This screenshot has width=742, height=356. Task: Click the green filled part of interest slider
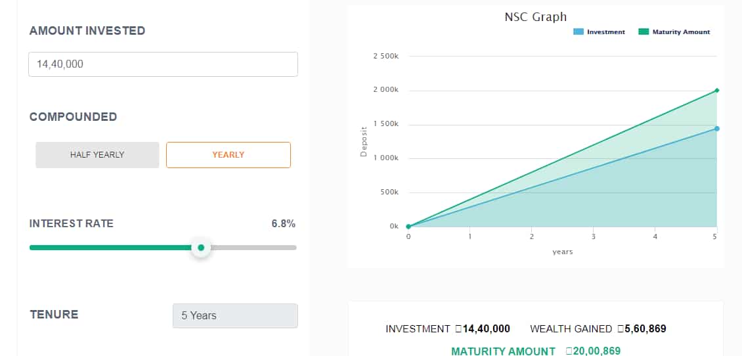tap(110, 248)
